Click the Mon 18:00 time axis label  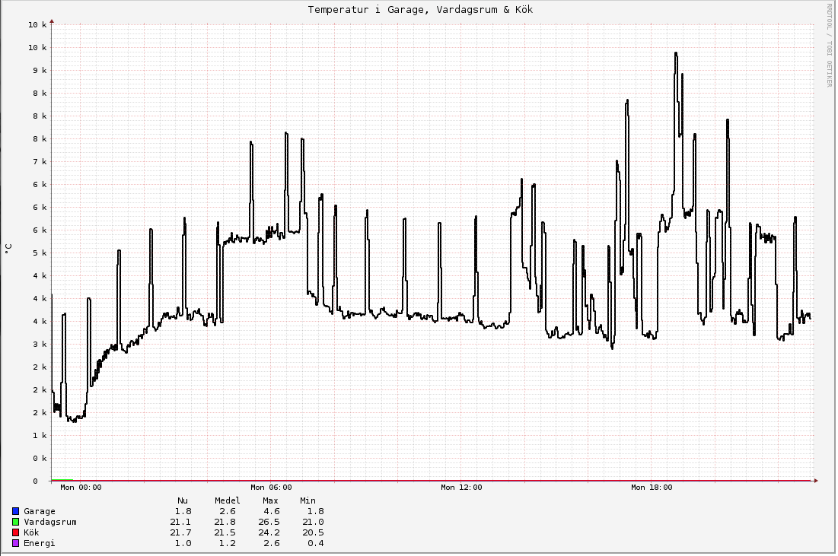[x=652, y=488]
